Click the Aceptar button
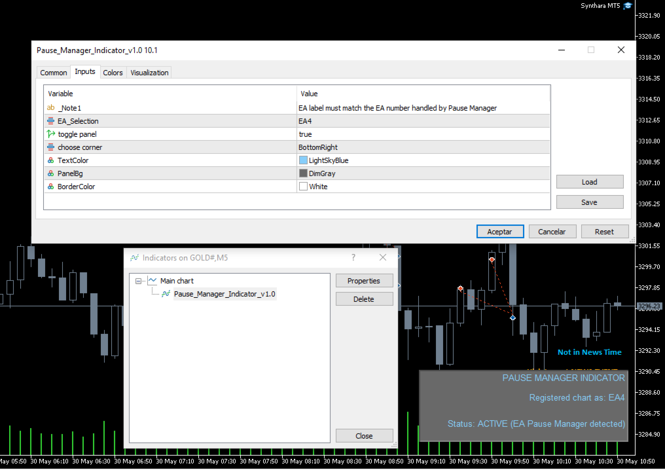This screenshot has width=665, height=470. pos(500,232)
